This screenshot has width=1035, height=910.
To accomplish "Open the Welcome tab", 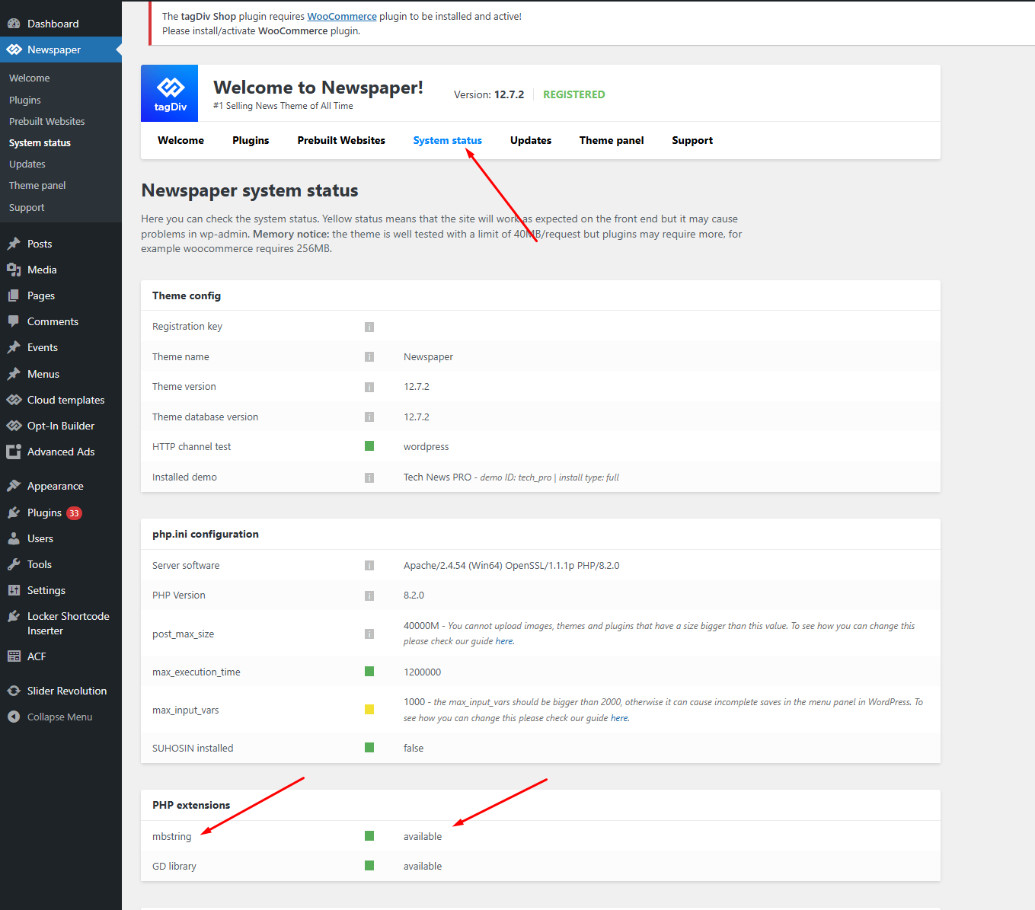I will point(180,140).
